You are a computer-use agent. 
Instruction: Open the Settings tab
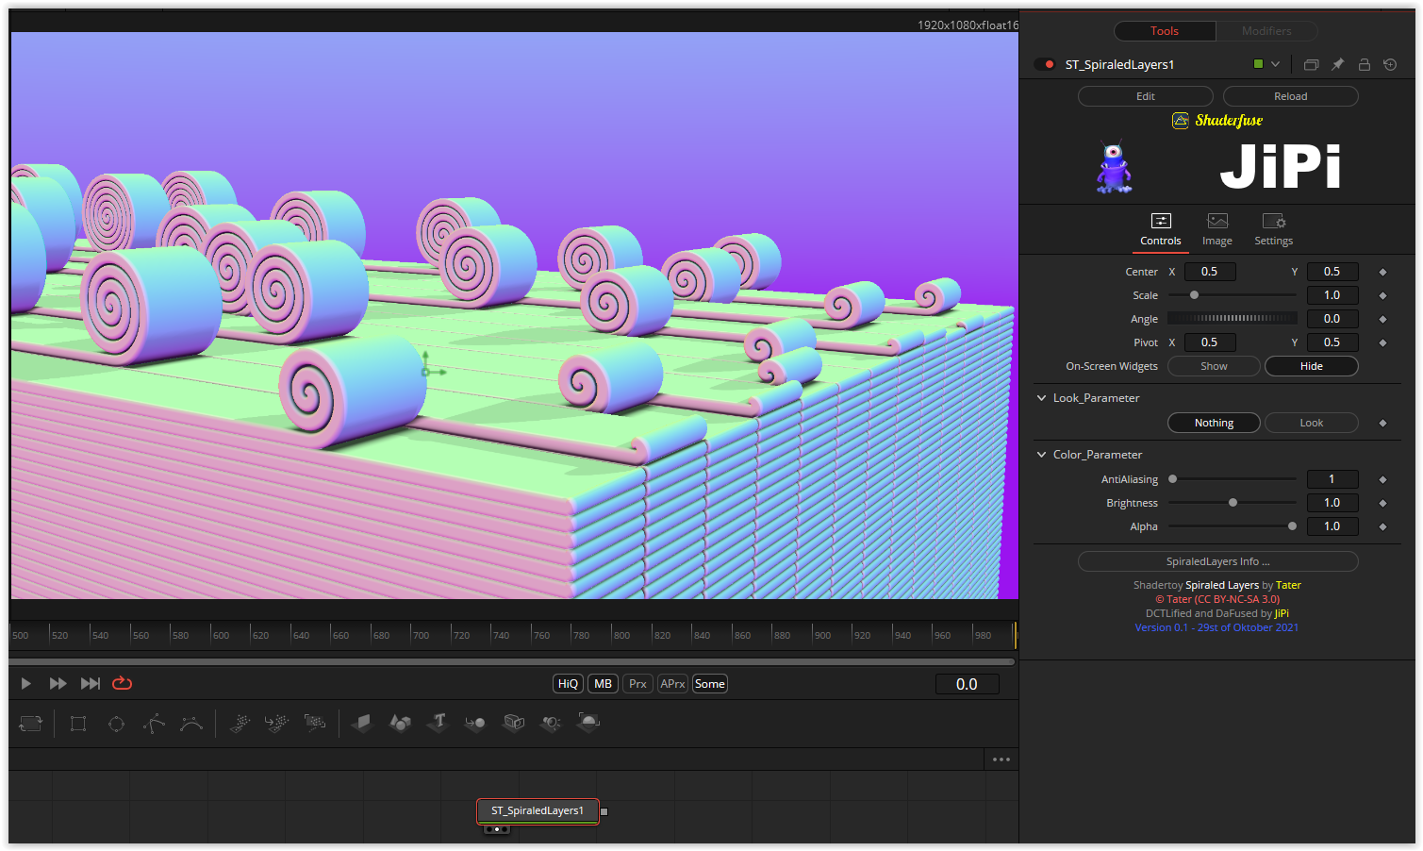pos(1273,229)
